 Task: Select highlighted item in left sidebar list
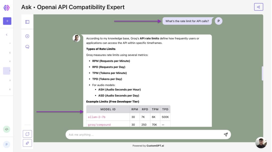7,71
